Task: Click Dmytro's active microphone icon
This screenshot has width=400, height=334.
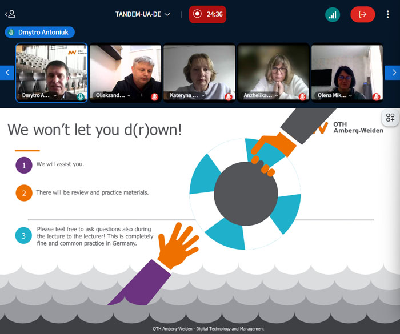Action: point(81,96)
